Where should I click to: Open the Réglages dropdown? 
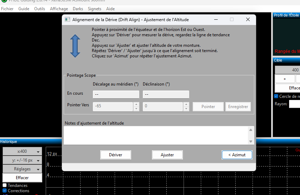point(22,169)
